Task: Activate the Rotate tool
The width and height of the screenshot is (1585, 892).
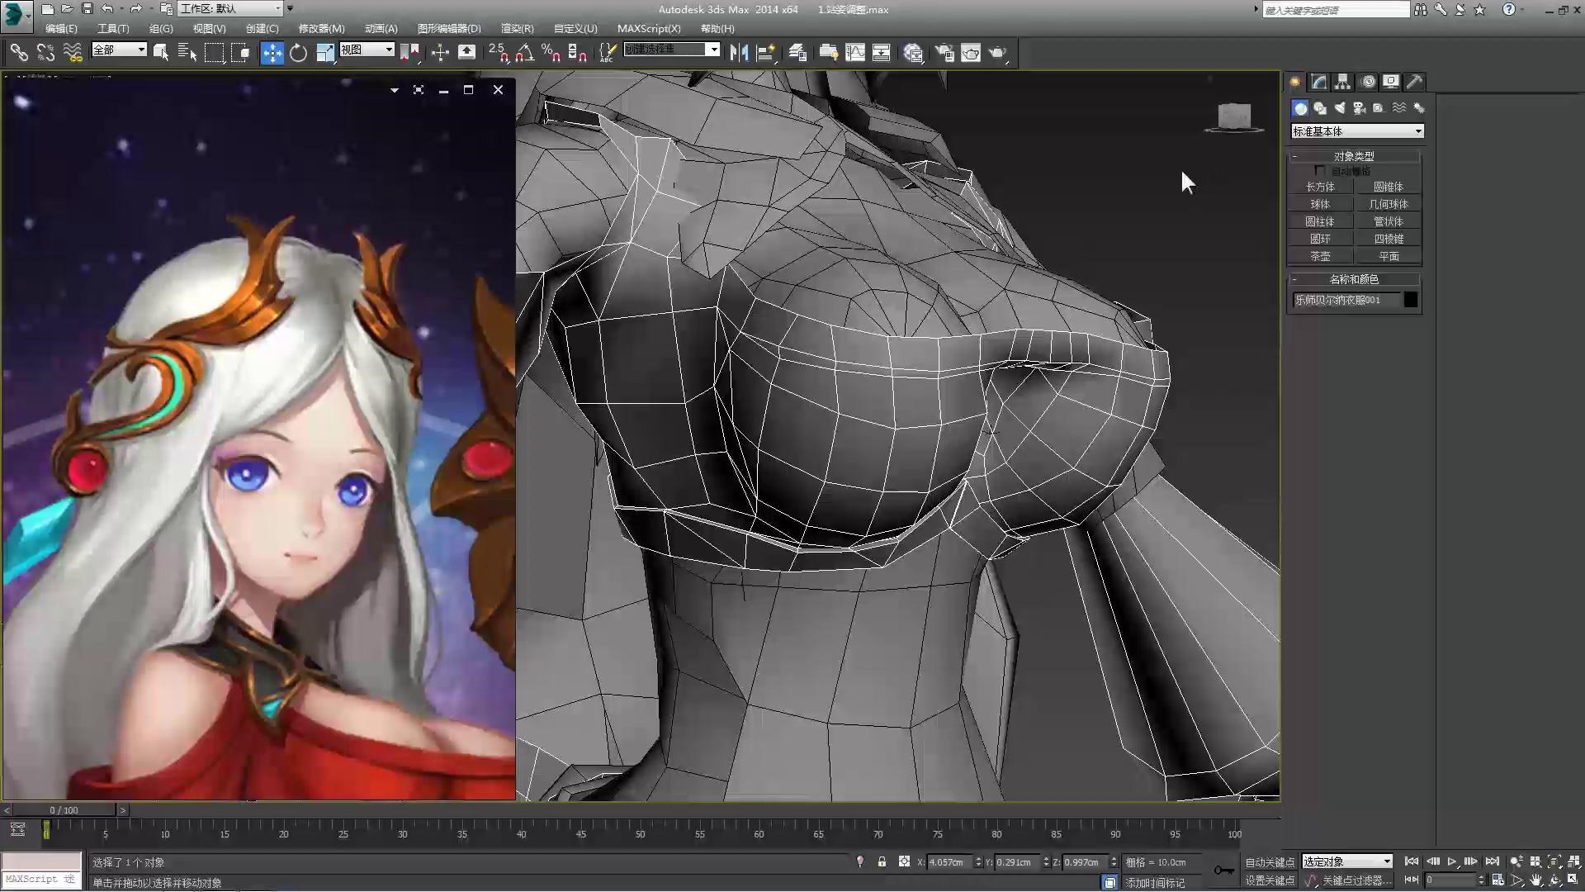Action: 298,53
